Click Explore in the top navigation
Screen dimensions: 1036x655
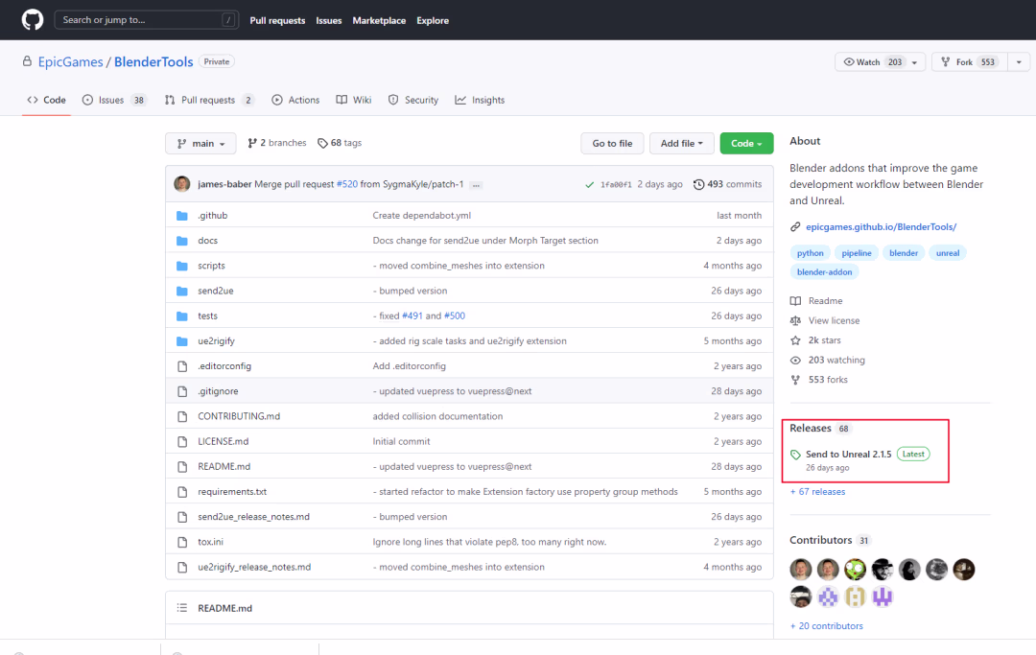(x=433, y=20)
